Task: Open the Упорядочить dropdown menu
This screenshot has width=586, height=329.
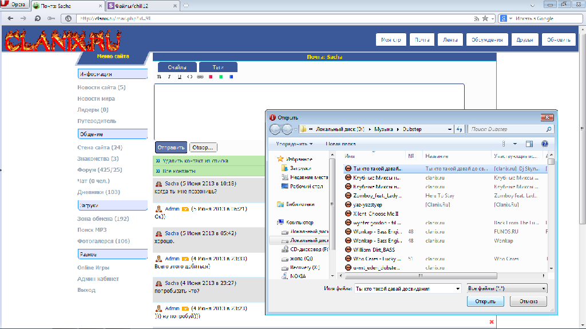Action: [x=294, y=144]
